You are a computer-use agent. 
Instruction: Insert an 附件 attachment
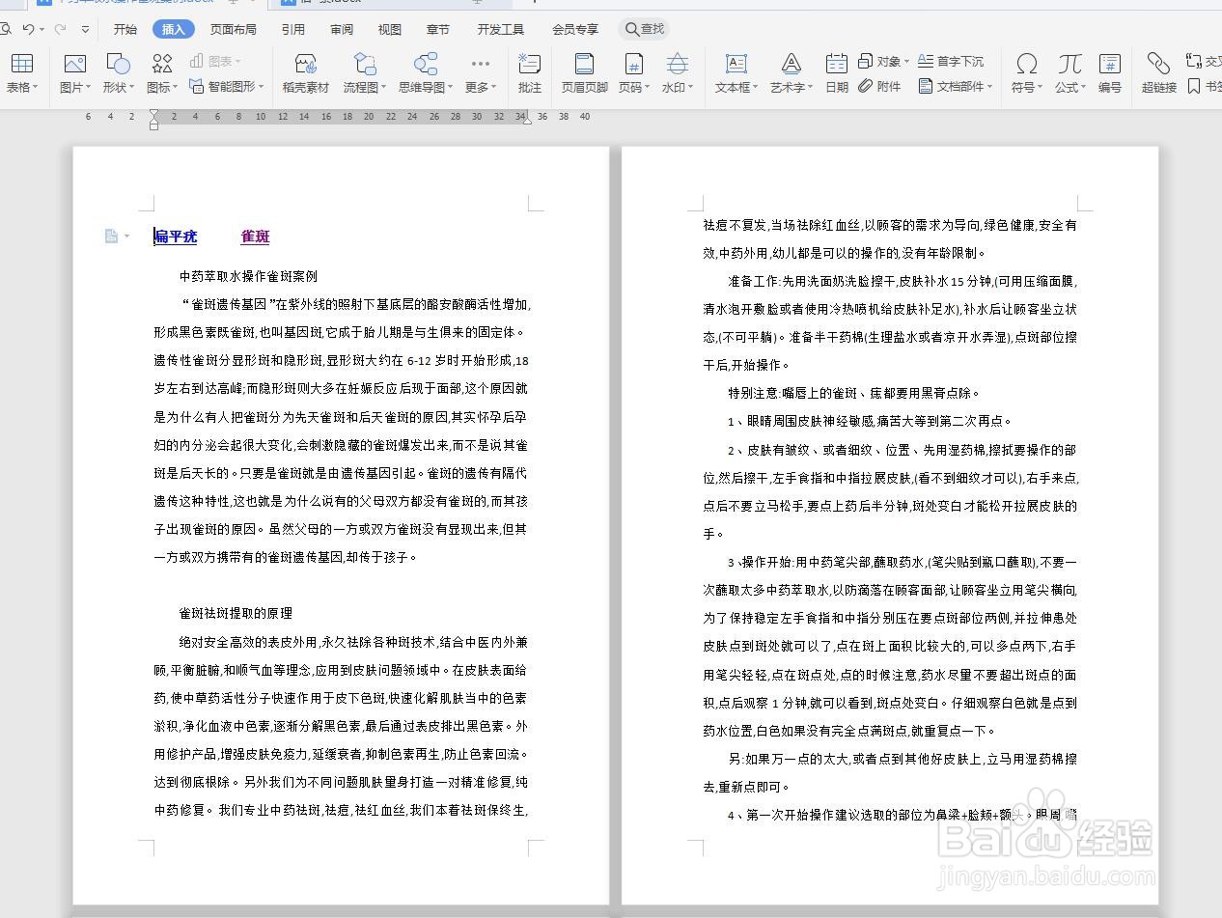click(879, 86)
